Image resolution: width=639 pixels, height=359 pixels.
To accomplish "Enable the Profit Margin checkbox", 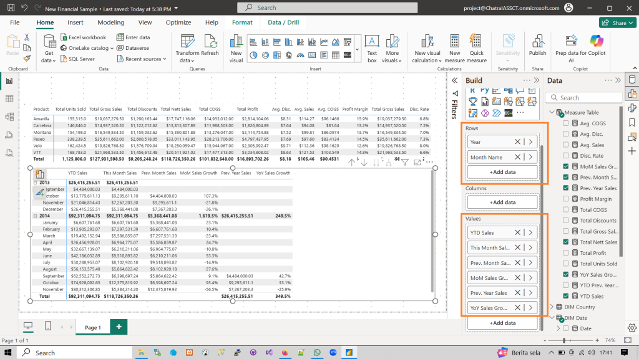I will tap(566, 199).
